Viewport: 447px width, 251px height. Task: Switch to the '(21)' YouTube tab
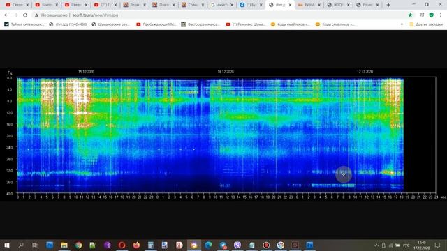click(x=105, y=5)
